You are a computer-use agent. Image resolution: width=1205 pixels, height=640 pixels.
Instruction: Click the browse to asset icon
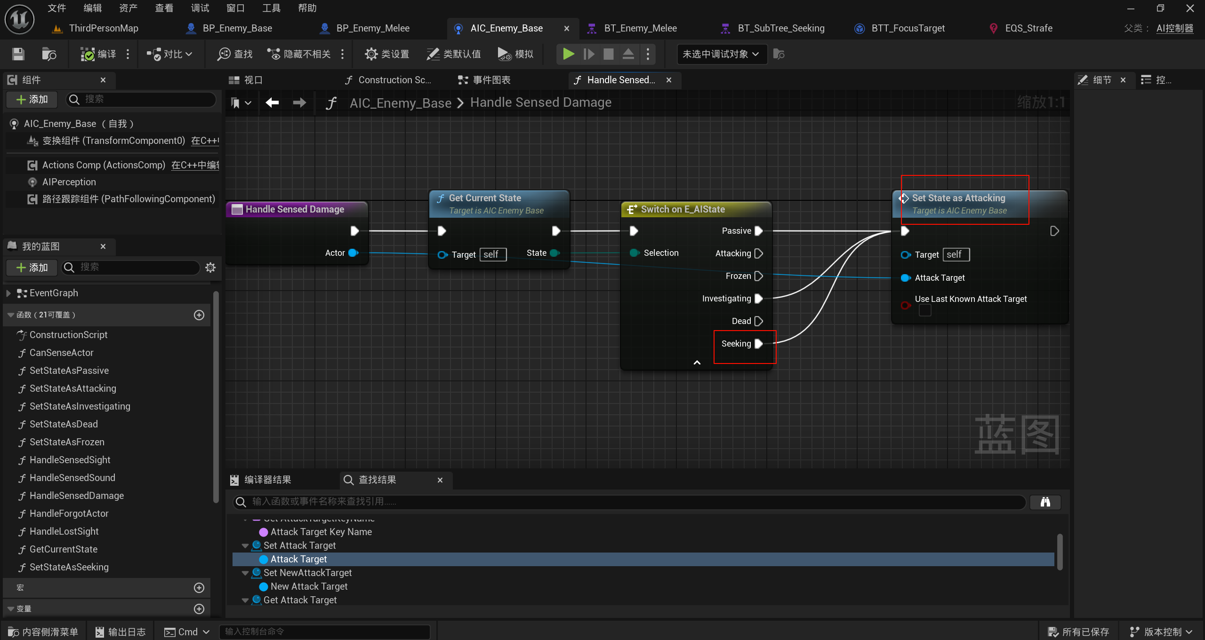coord(49,54)
